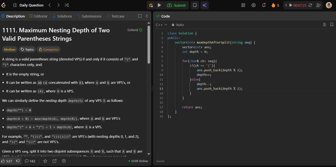The width and height of the screenshot is (336, 167).
Task: Toggle the Auto lock setting
Action: (178, 25)
